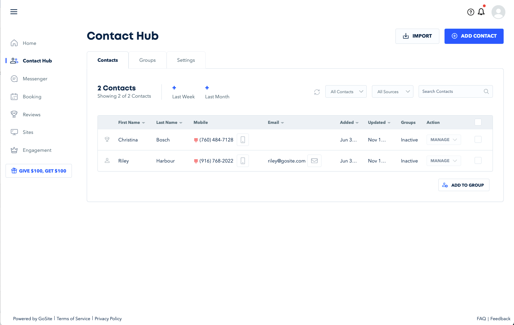Click the ADD CONTACT button

tap(474, 36)
